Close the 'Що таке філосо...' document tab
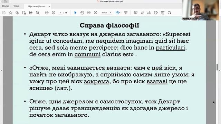The image size is (221, 124). pos(49,6)
